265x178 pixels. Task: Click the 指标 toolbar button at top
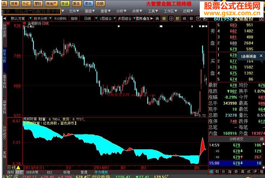[x=74, y=19]
